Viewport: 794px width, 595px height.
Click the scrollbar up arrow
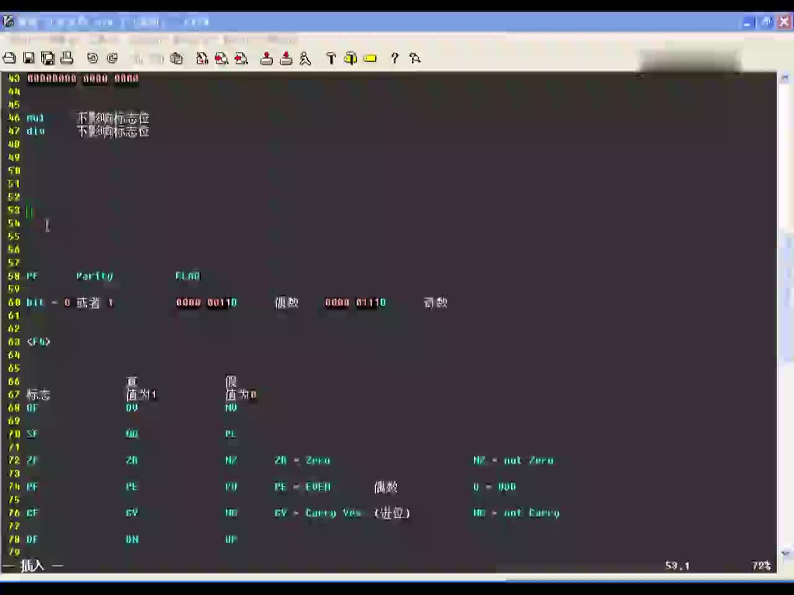pyautogui.click(x=785, y=78)
